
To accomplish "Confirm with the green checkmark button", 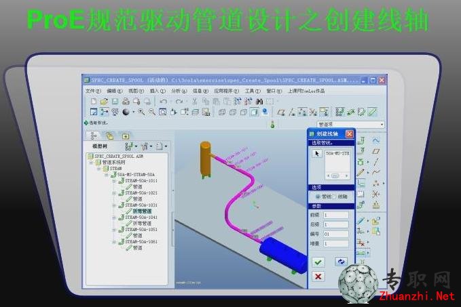I will point(318,262).
